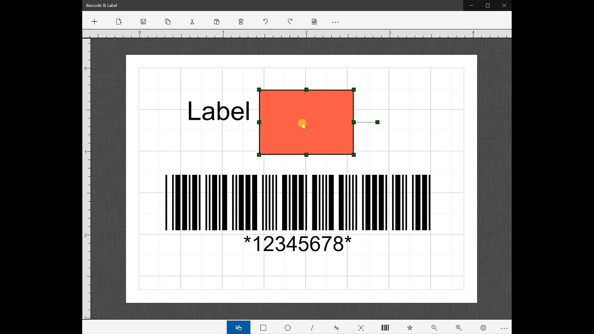Redo the last undone action
Image resolution: width=594 pixels, height=334 pixels.
pyautogui.click(x=290, y=22)
